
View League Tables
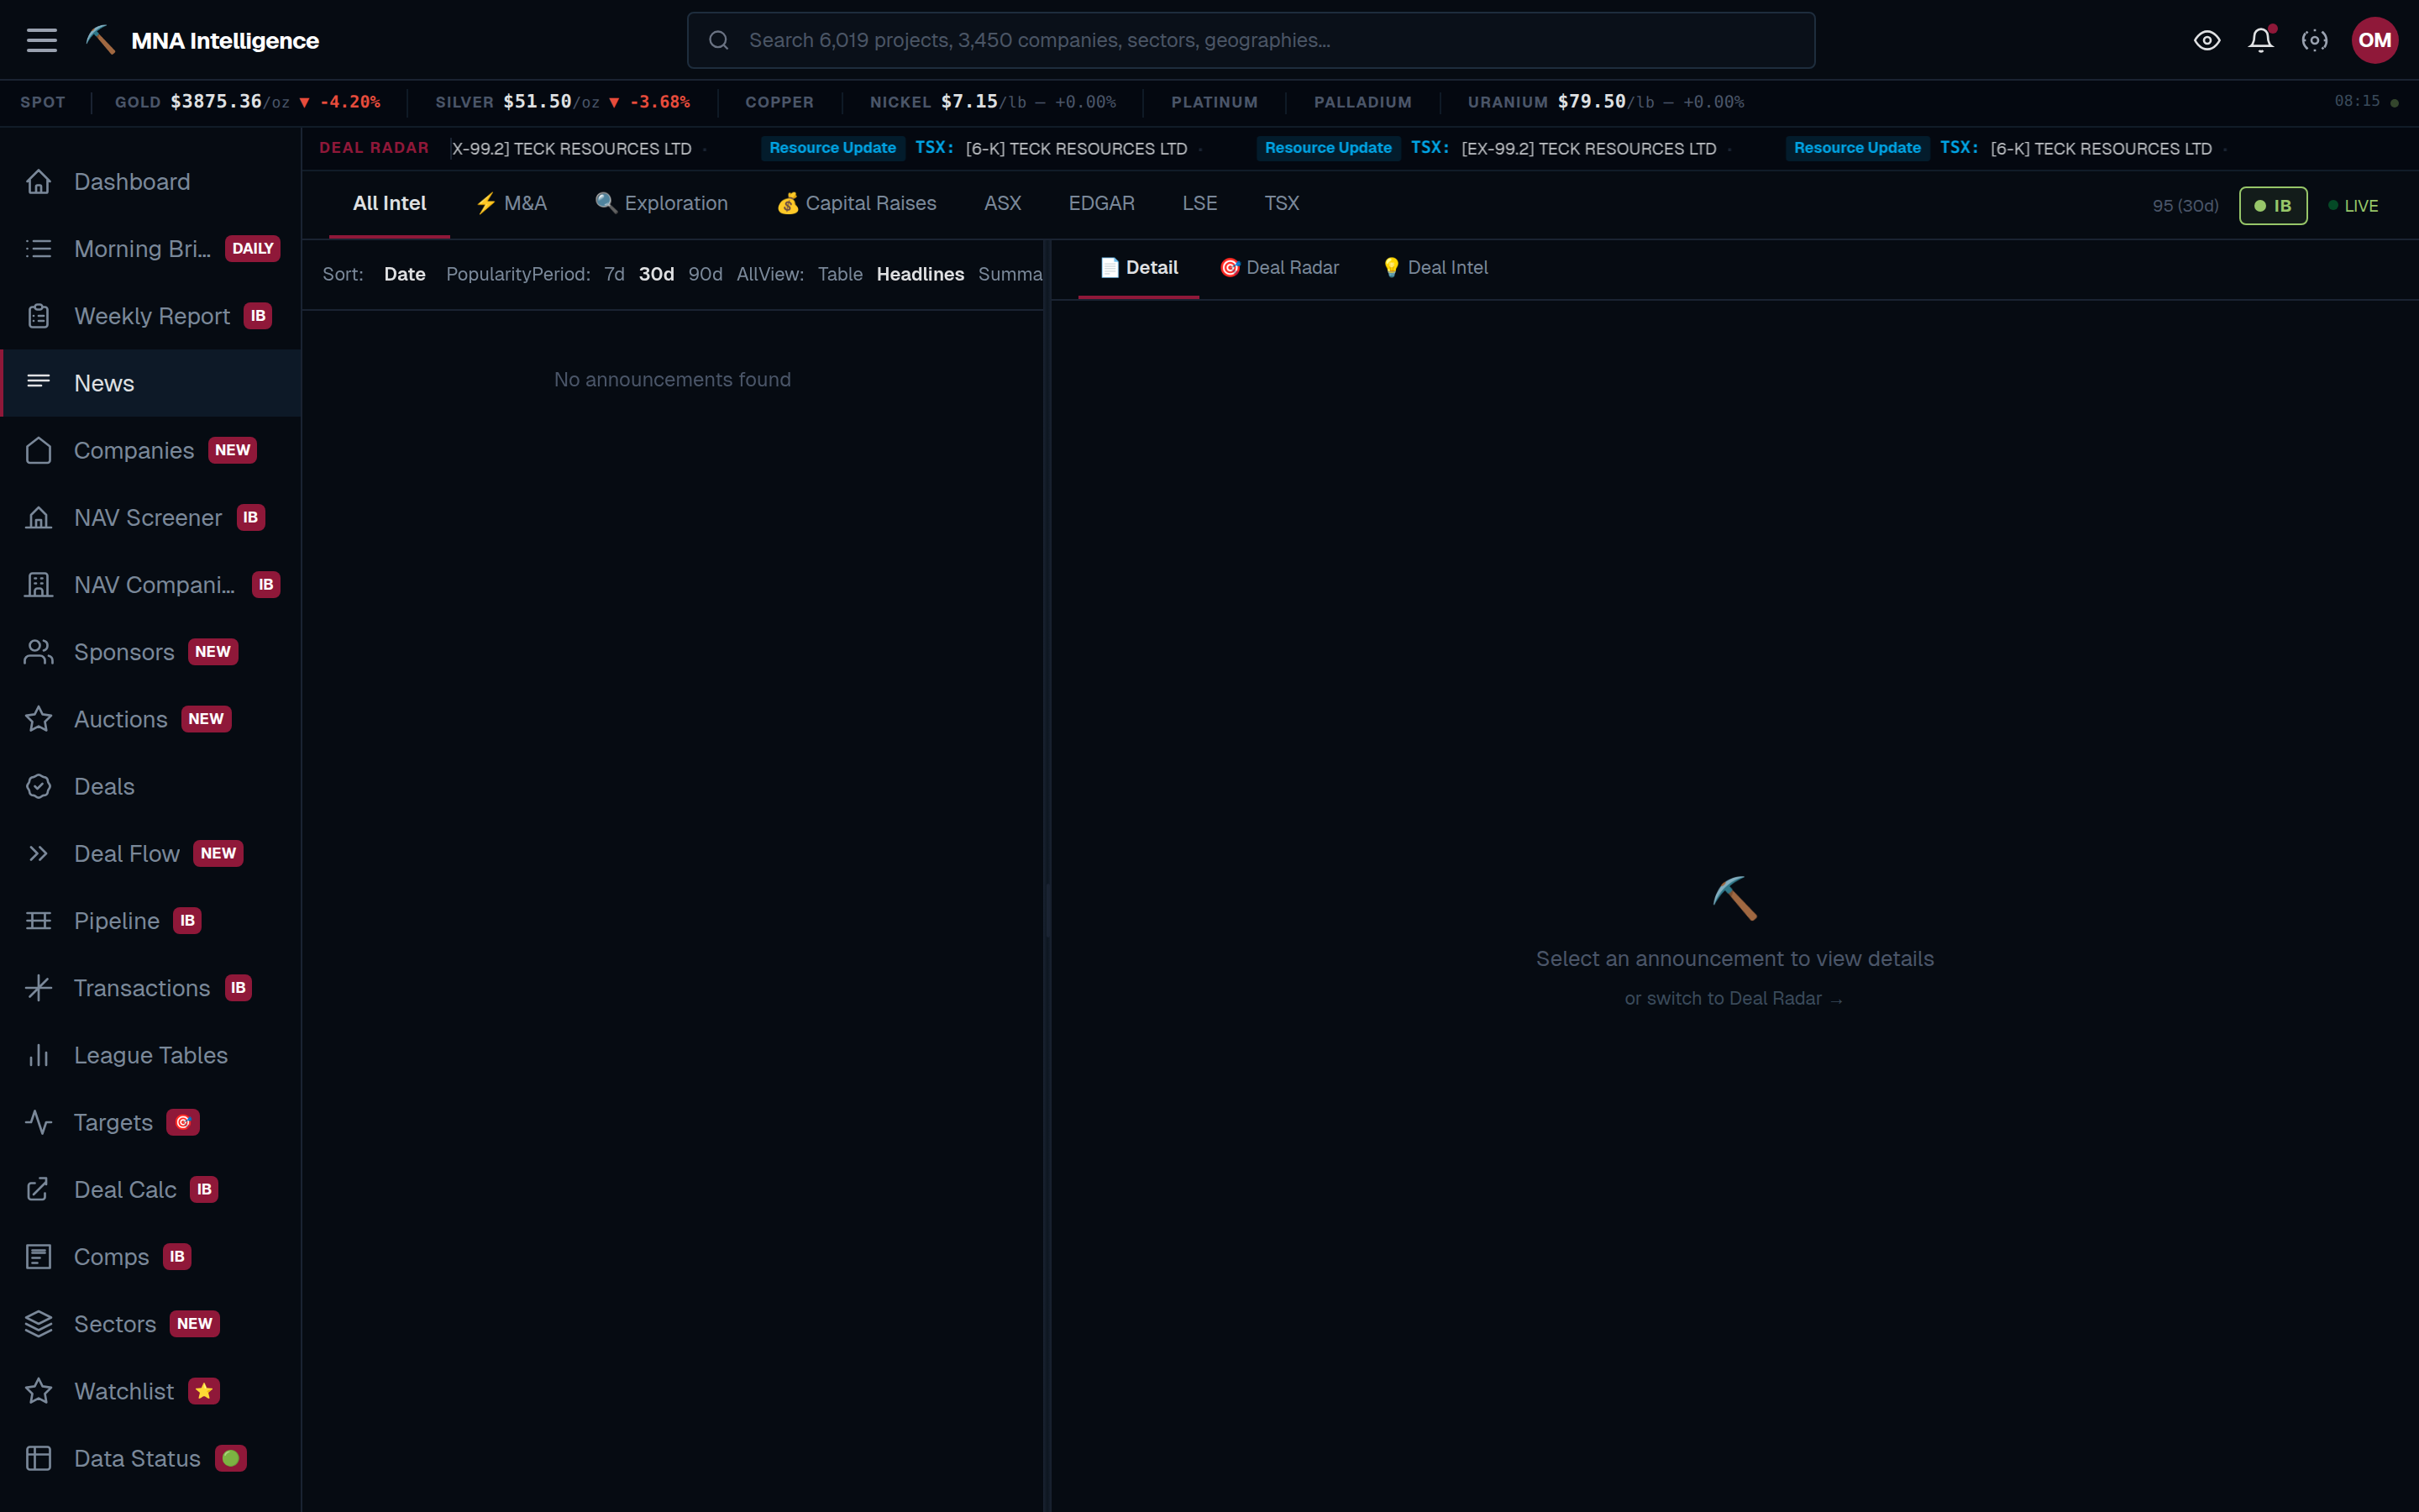tap(151, 1055)
